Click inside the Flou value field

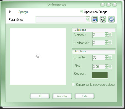click(99, 67)
